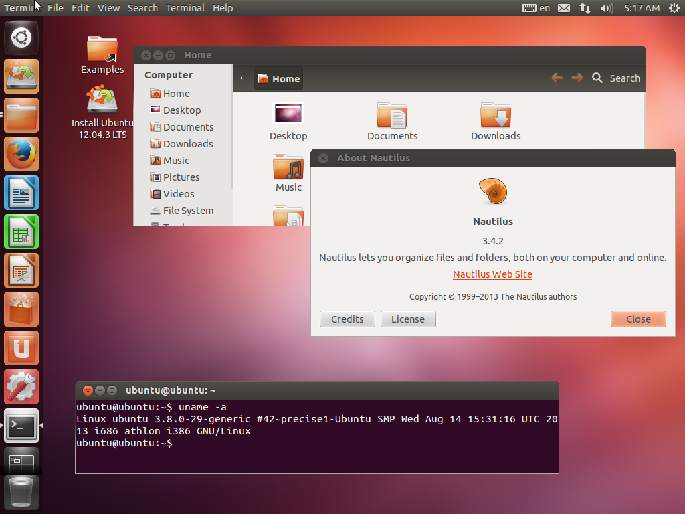Click the 'Computer' sidebar heading

click(169, 75)
